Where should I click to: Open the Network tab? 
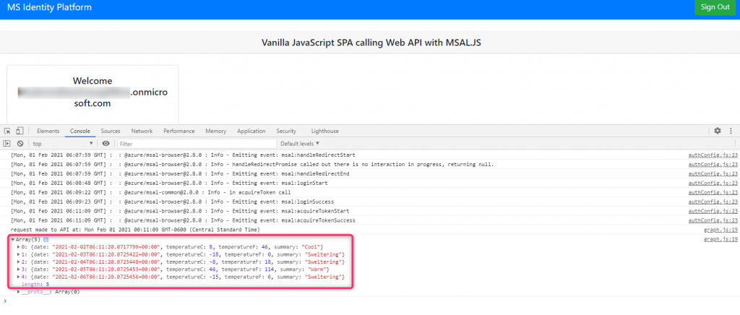142,131
